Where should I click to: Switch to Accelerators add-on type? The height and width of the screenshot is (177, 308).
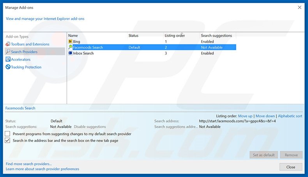click(x=21, y=59)
